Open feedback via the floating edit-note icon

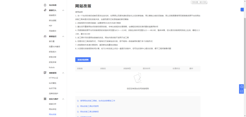242,91
